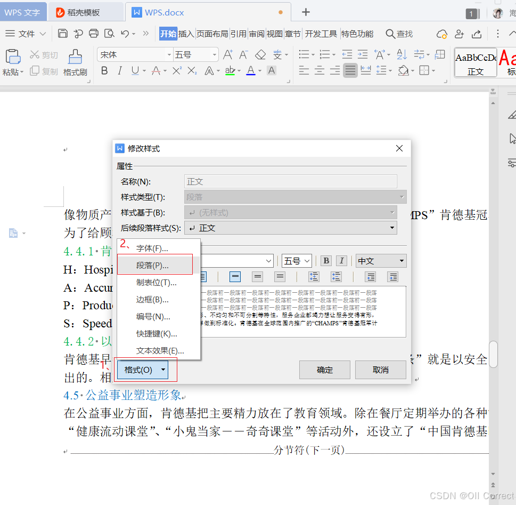This screenshot has height=505, width=516.
Task: Open the ribbon font size 五号 dropdown
Action: pos(214,54)
